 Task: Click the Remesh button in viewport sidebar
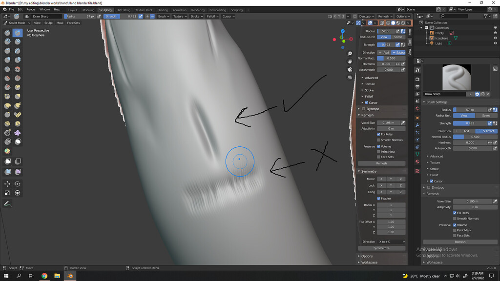pyautogui.click(x=381, y=163)
